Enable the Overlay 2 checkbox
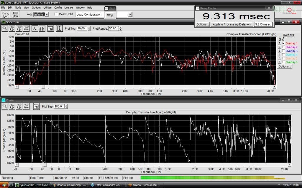The width and height of the screenshot is (302, 188). pyautogui.click(x=283, y=47)
